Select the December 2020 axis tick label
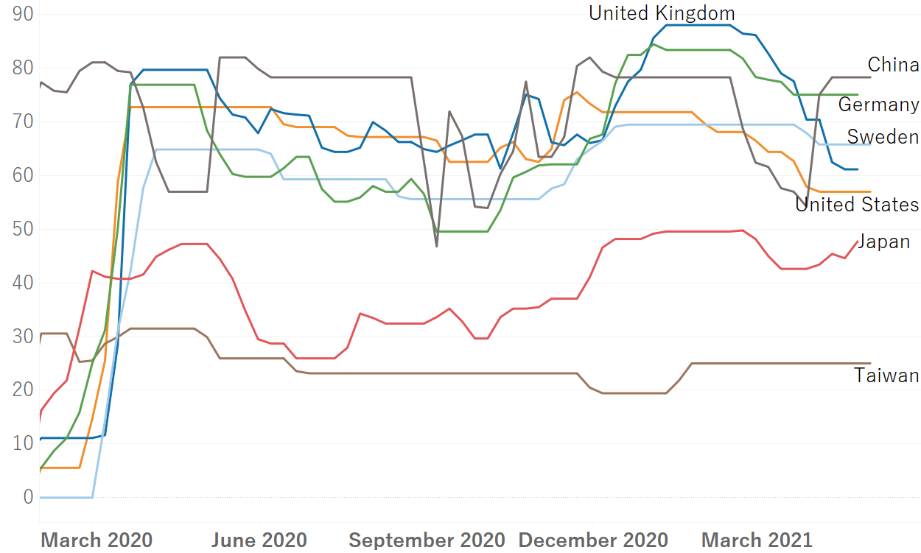 click(593, 540)
